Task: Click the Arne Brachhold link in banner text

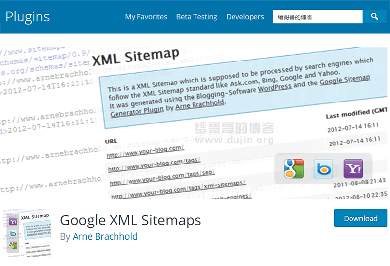Action: coord(200,104)
